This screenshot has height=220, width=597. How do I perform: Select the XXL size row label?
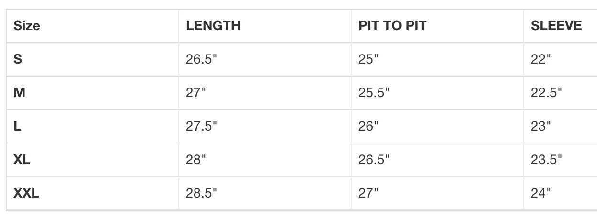point(26,193)
